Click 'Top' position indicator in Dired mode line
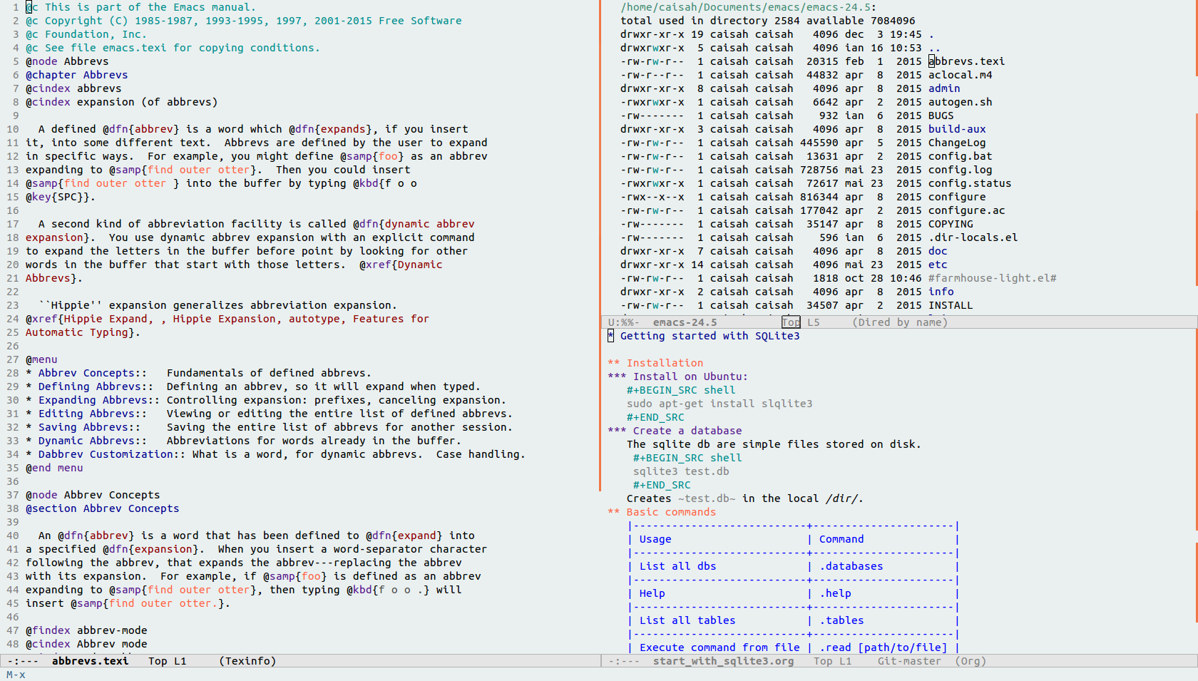 pyautogui.click(x=791, y=322)
